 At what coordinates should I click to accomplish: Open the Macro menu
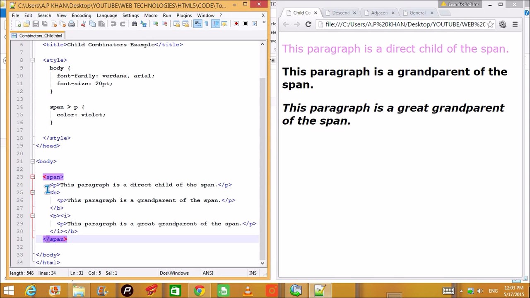point(151,15)
